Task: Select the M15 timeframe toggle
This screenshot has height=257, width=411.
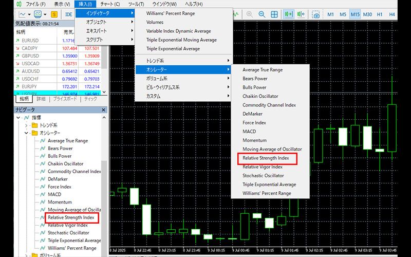Action: 355,14
